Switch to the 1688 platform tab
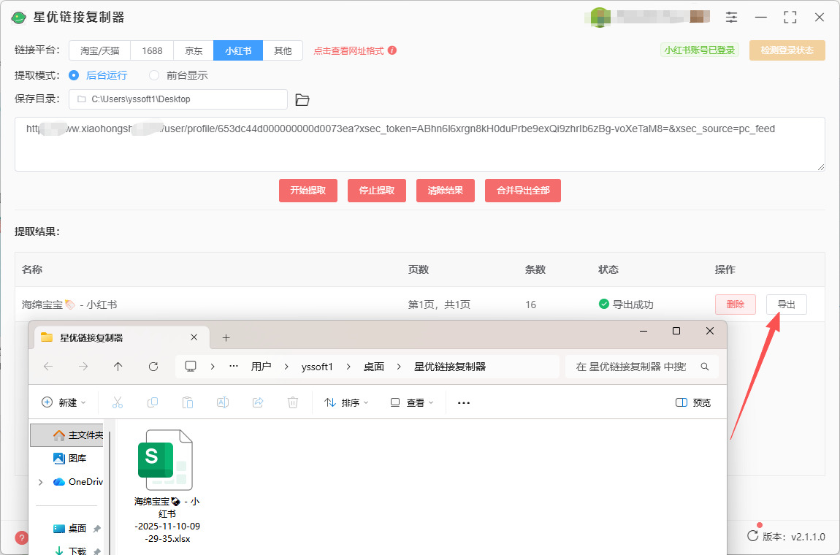This screenshot has width=840, height=555. point(152,51)
